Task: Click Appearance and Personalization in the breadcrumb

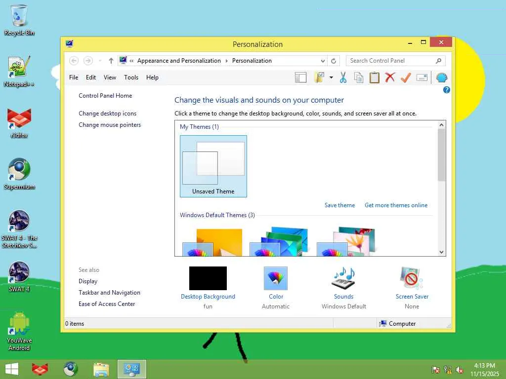Action: [179, 61]
